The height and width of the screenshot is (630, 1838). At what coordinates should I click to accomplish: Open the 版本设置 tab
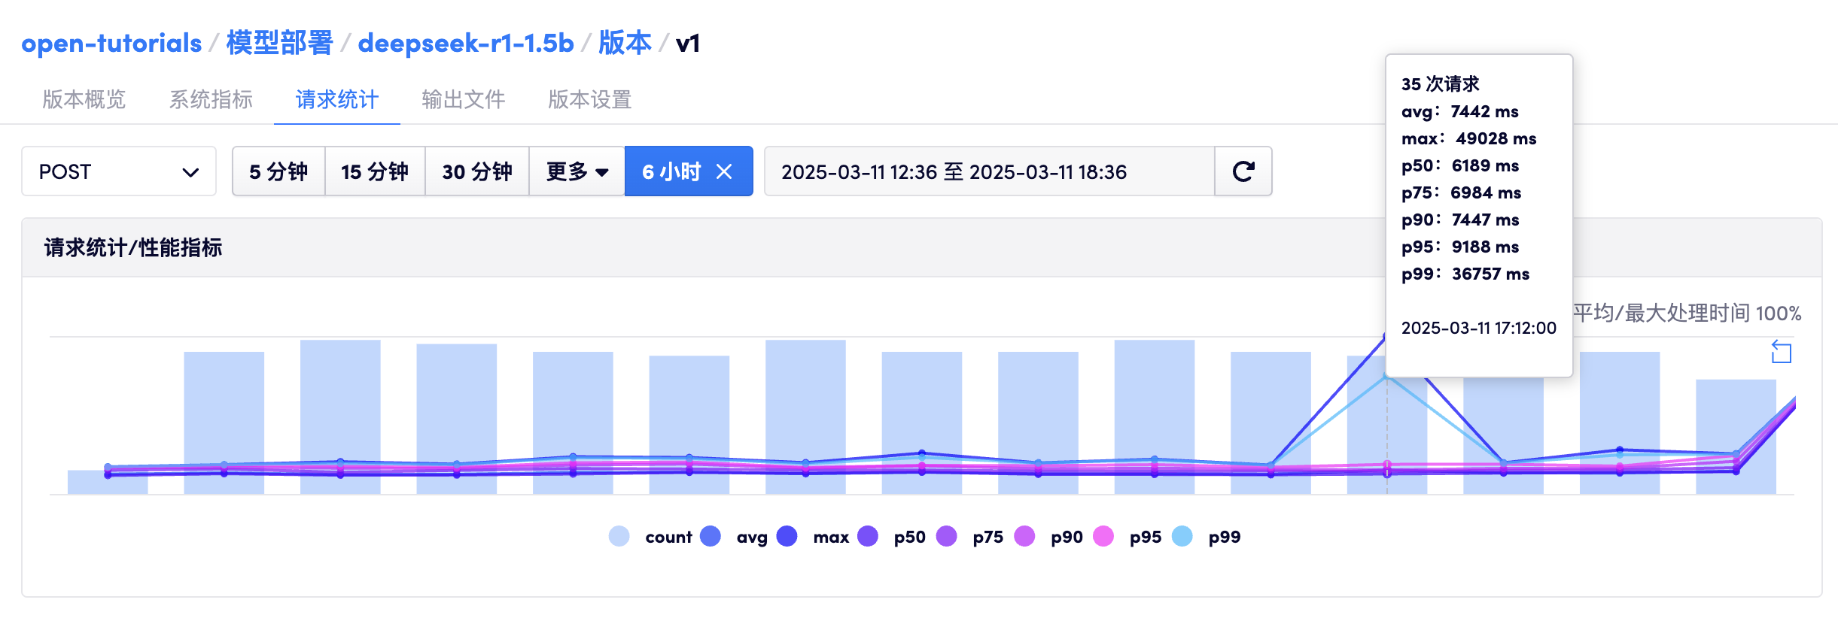point(589,99)
